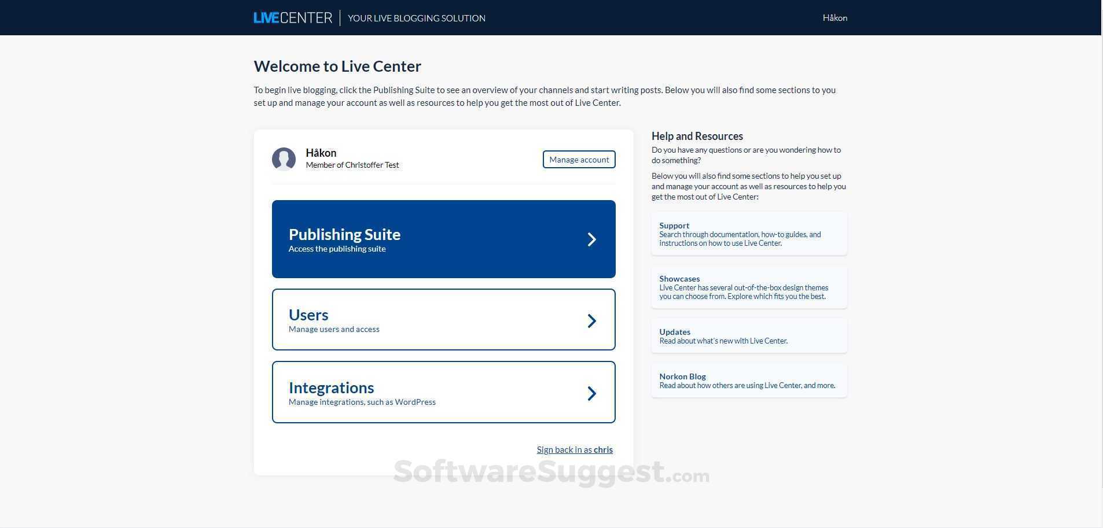Open the profile avatar image
The width and height of the screenshot is (1103, 528).
[x=284, y=160]
